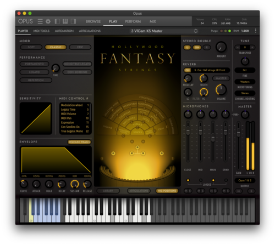Turn off Stereo Double ON switch
Image resolution: width=275 pixels, height=245 pixels.
(197, 48)
